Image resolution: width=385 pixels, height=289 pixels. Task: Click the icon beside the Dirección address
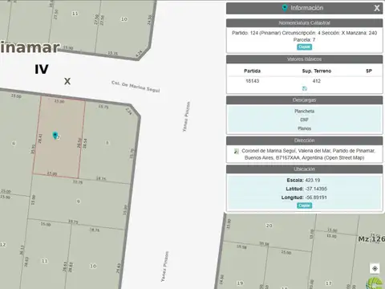237,152
